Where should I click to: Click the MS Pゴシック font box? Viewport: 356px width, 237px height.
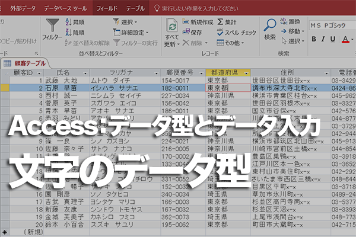(332, 25)
